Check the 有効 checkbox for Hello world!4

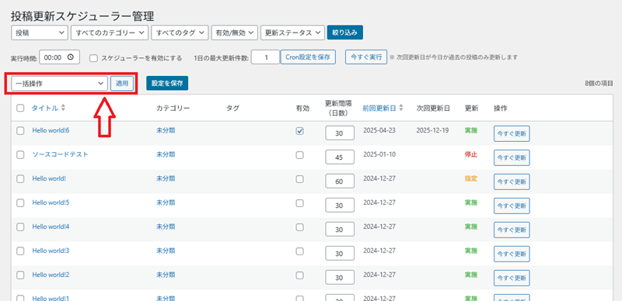click(x=300, y=227)
